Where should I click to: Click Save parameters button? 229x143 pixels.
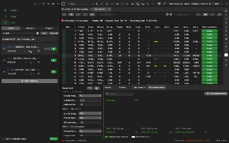click(x=216, y=93)
